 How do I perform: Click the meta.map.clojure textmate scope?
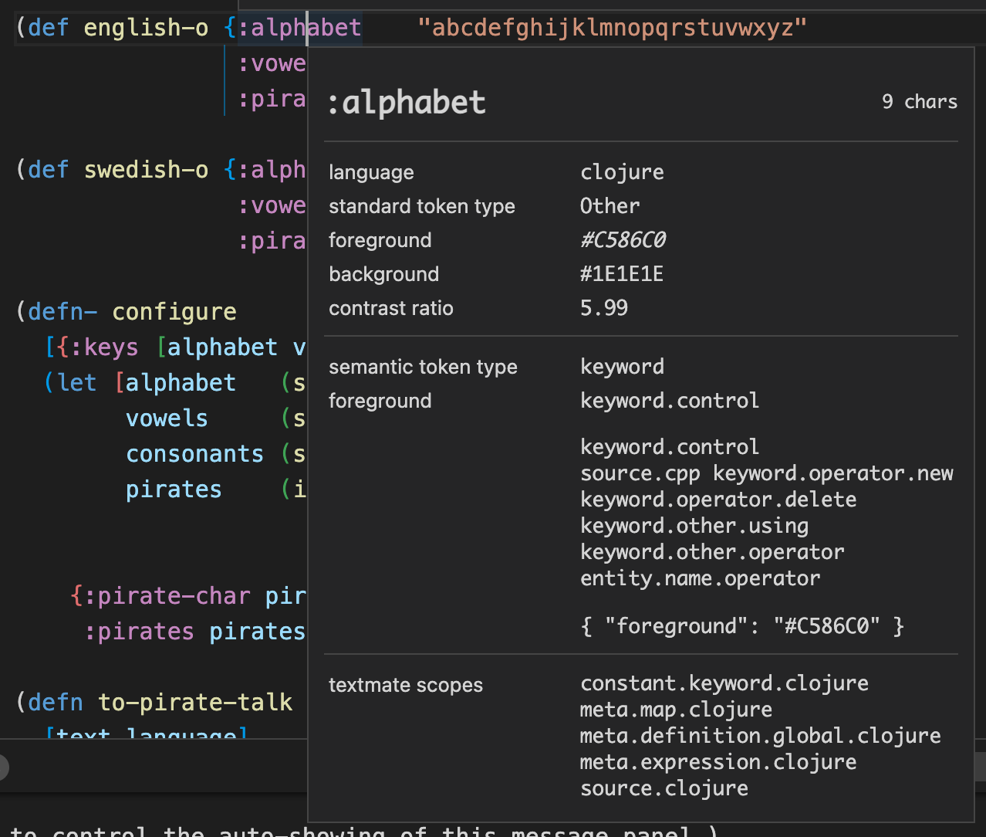(676, 710)
